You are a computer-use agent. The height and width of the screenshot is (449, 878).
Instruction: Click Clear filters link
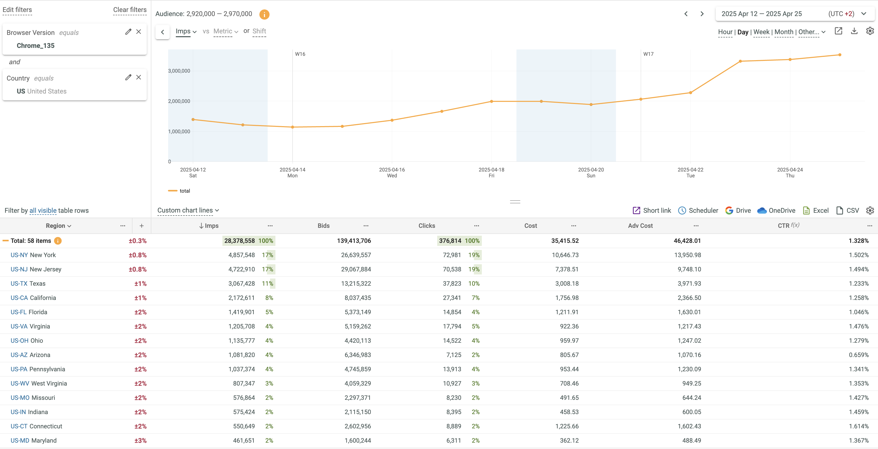(x=130, y=10)
